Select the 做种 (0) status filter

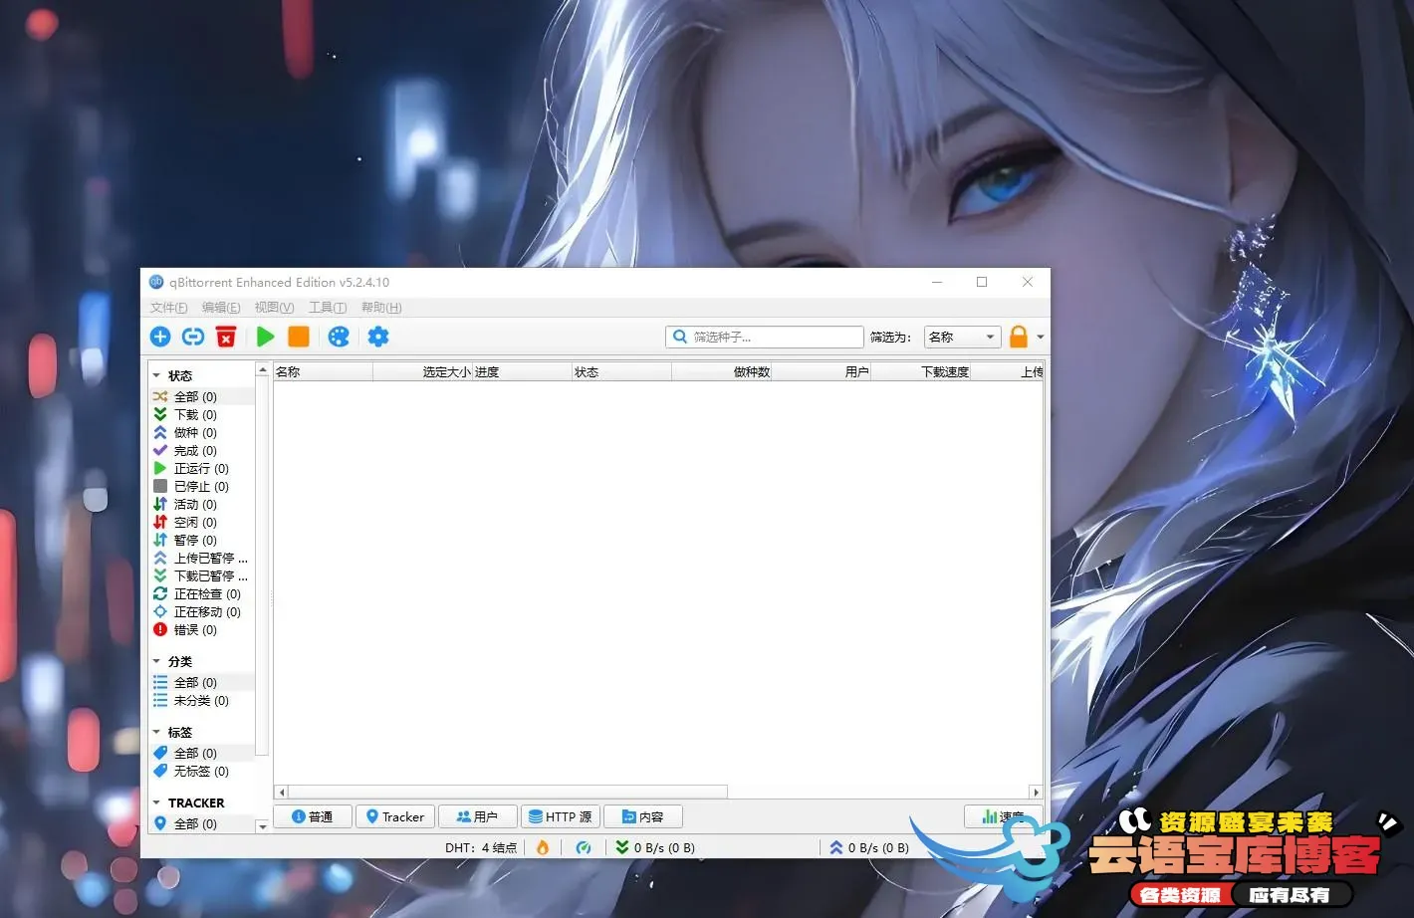coord(202,432)
